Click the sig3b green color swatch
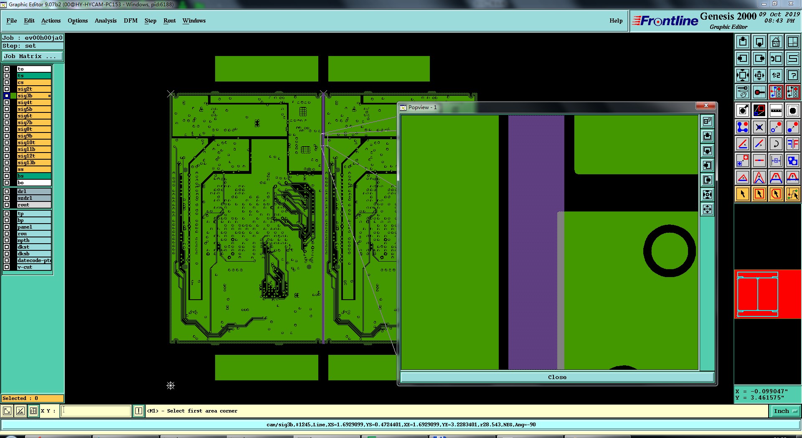This screenshot has height=438, width=802. [13, 96]
